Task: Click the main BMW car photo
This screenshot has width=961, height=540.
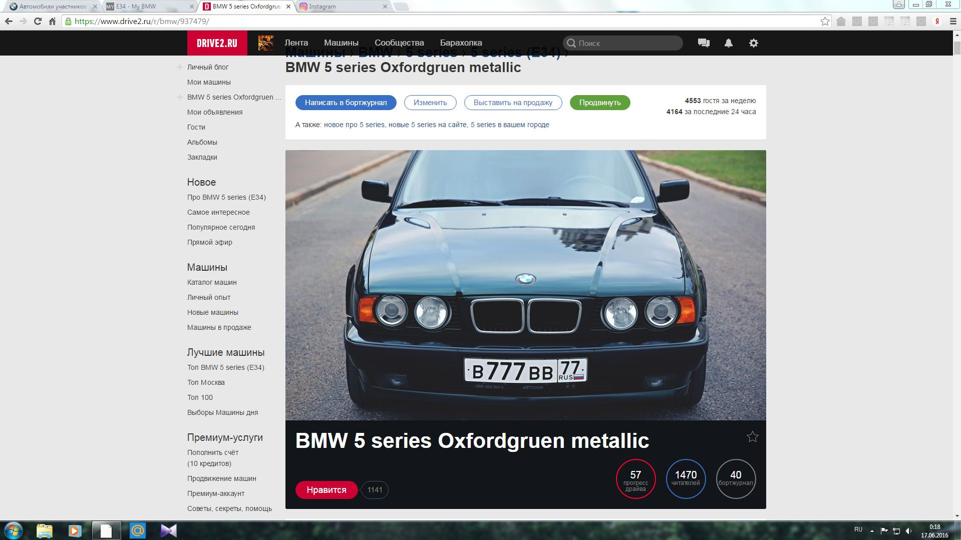Action: click(525, 285)
